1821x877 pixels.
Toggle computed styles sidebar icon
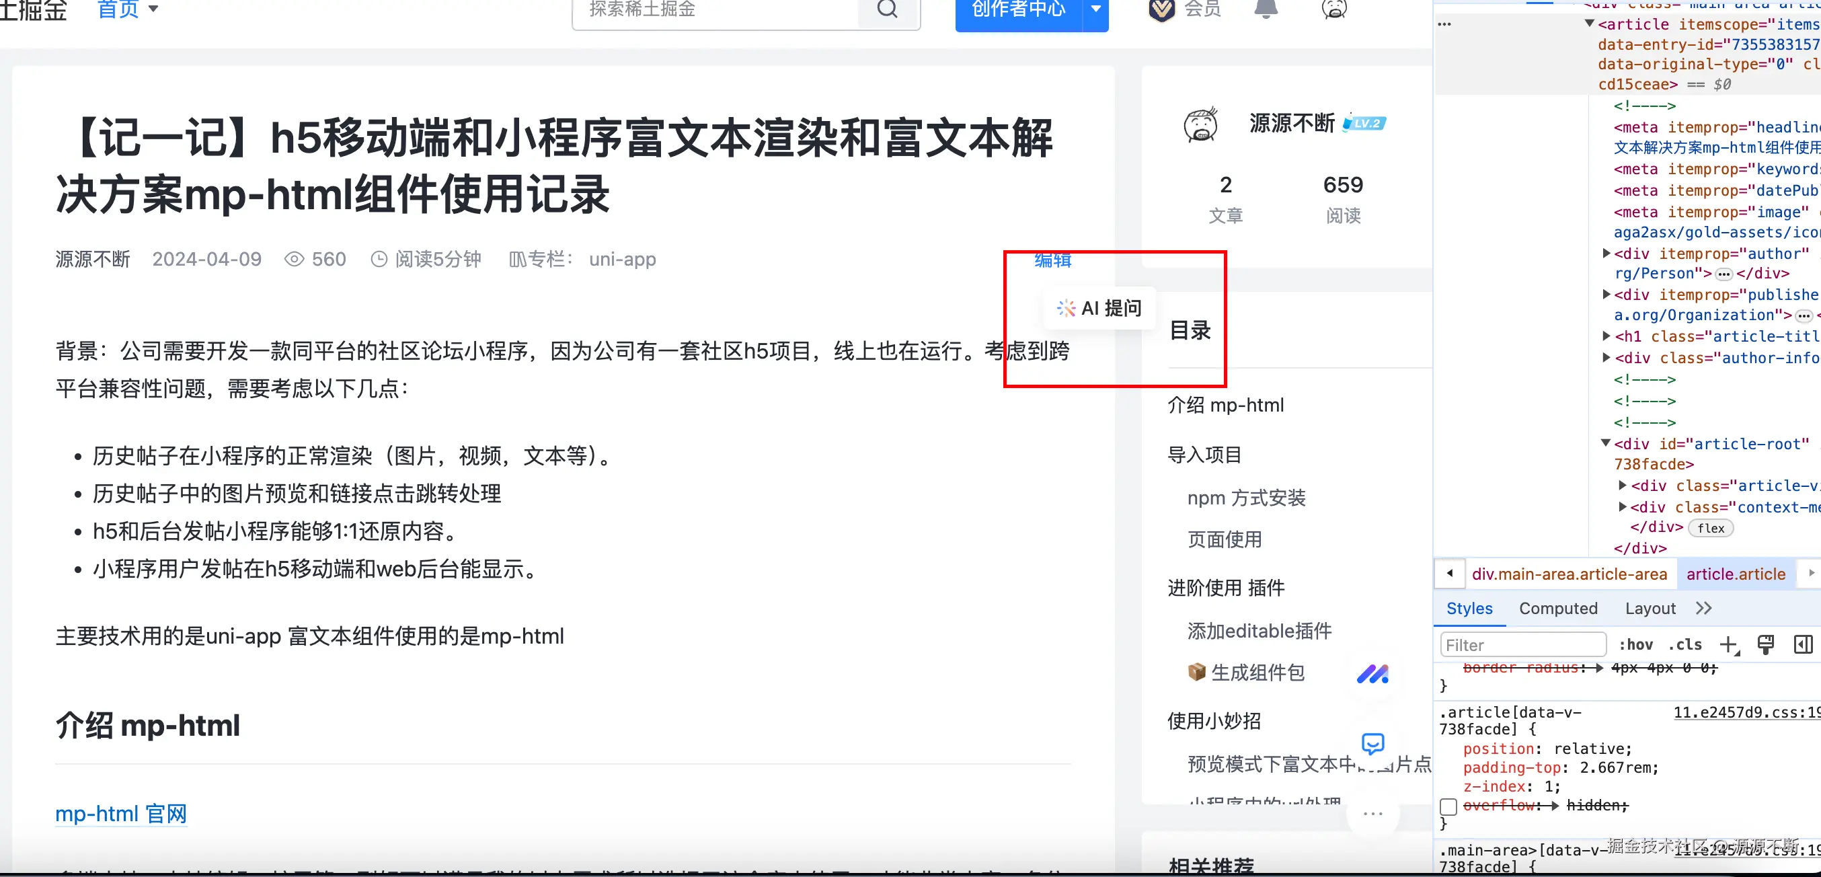[x=1803, y=644]
